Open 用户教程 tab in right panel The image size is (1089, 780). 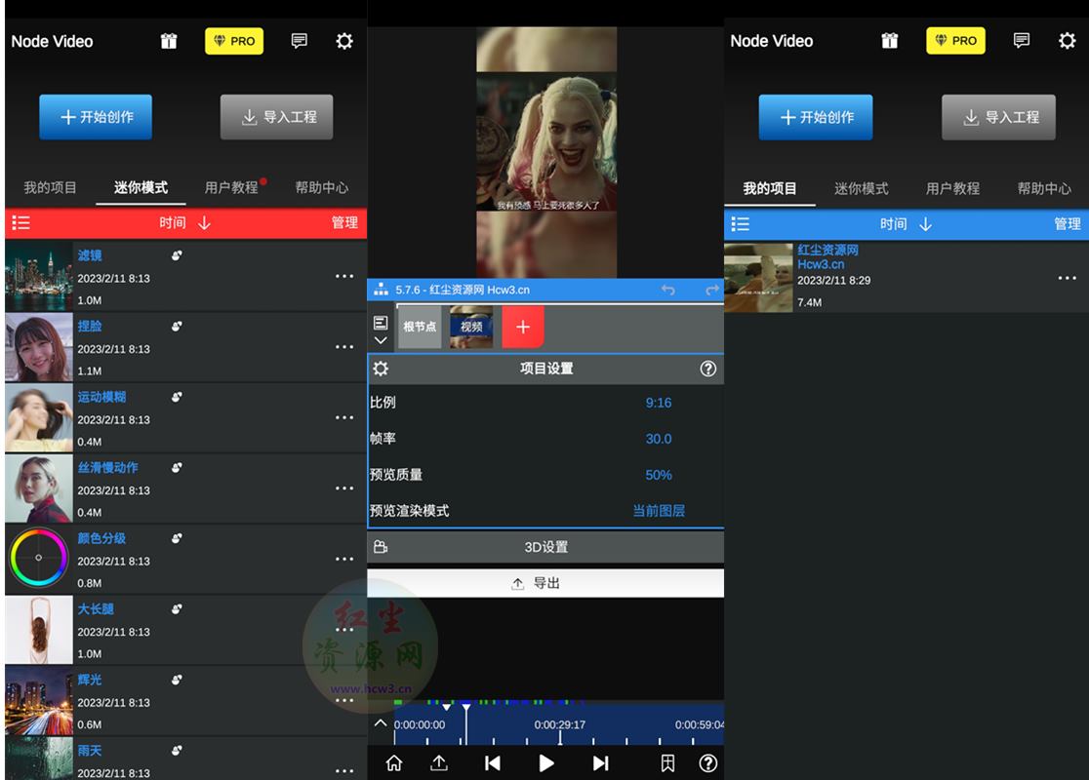[952, 189]
